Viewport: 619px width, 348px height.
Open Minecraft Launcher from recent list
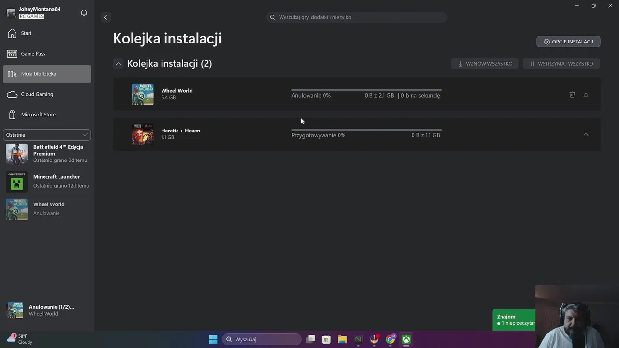[47, 181]
